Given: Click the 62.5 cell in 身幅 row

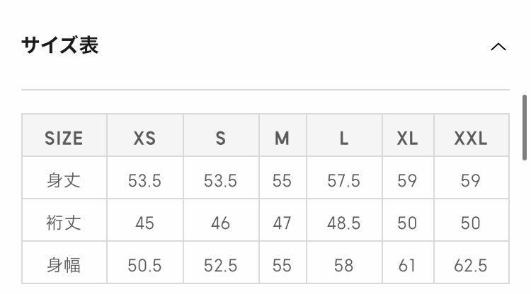Looking at the screenshot, I should [471, 265].
